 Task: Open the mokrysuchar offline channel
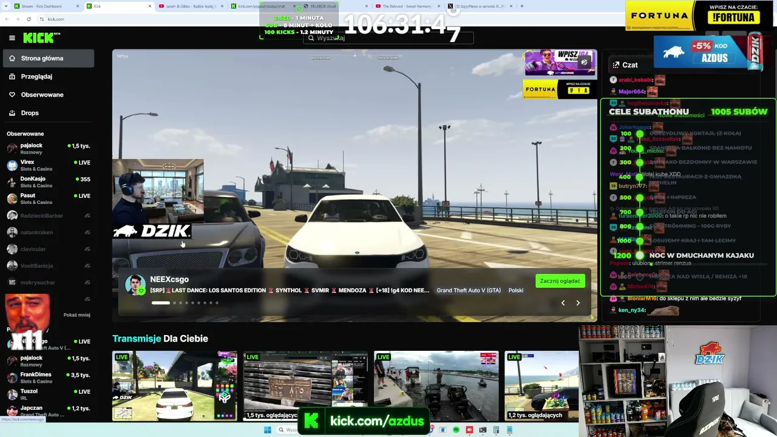coord(49,282)
